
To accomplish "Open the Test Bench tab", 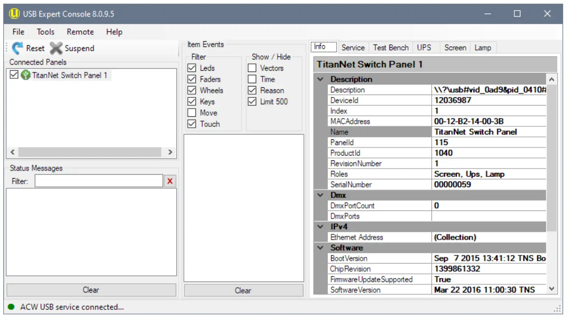I will click(x=391, y=48).
